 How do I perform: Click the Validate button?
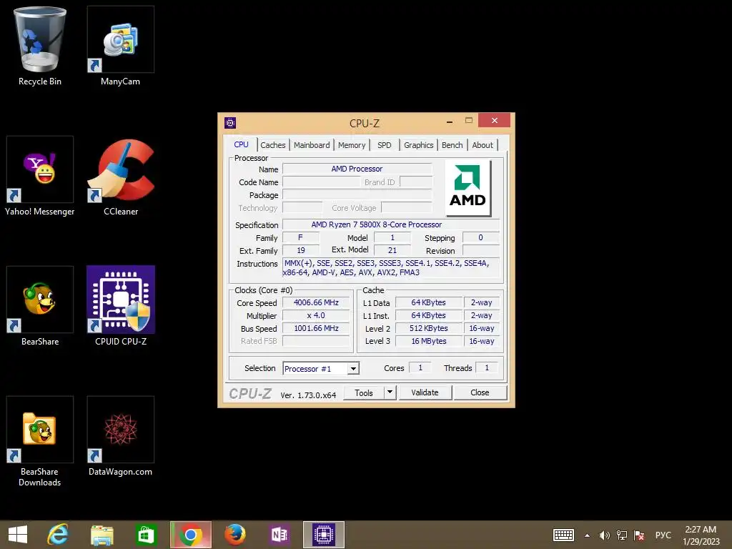coord(425,392)
